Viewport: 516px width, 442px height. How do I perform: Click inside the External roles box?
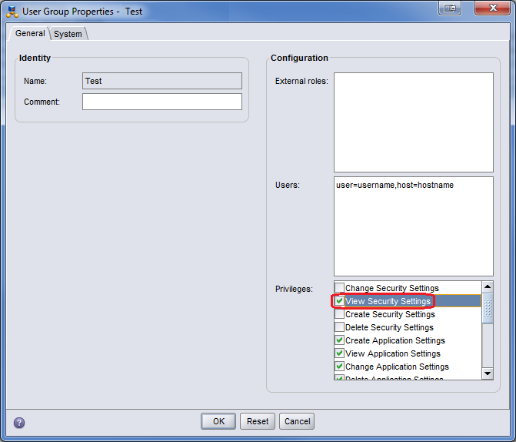pyautogui.click(x=413, y=122)
